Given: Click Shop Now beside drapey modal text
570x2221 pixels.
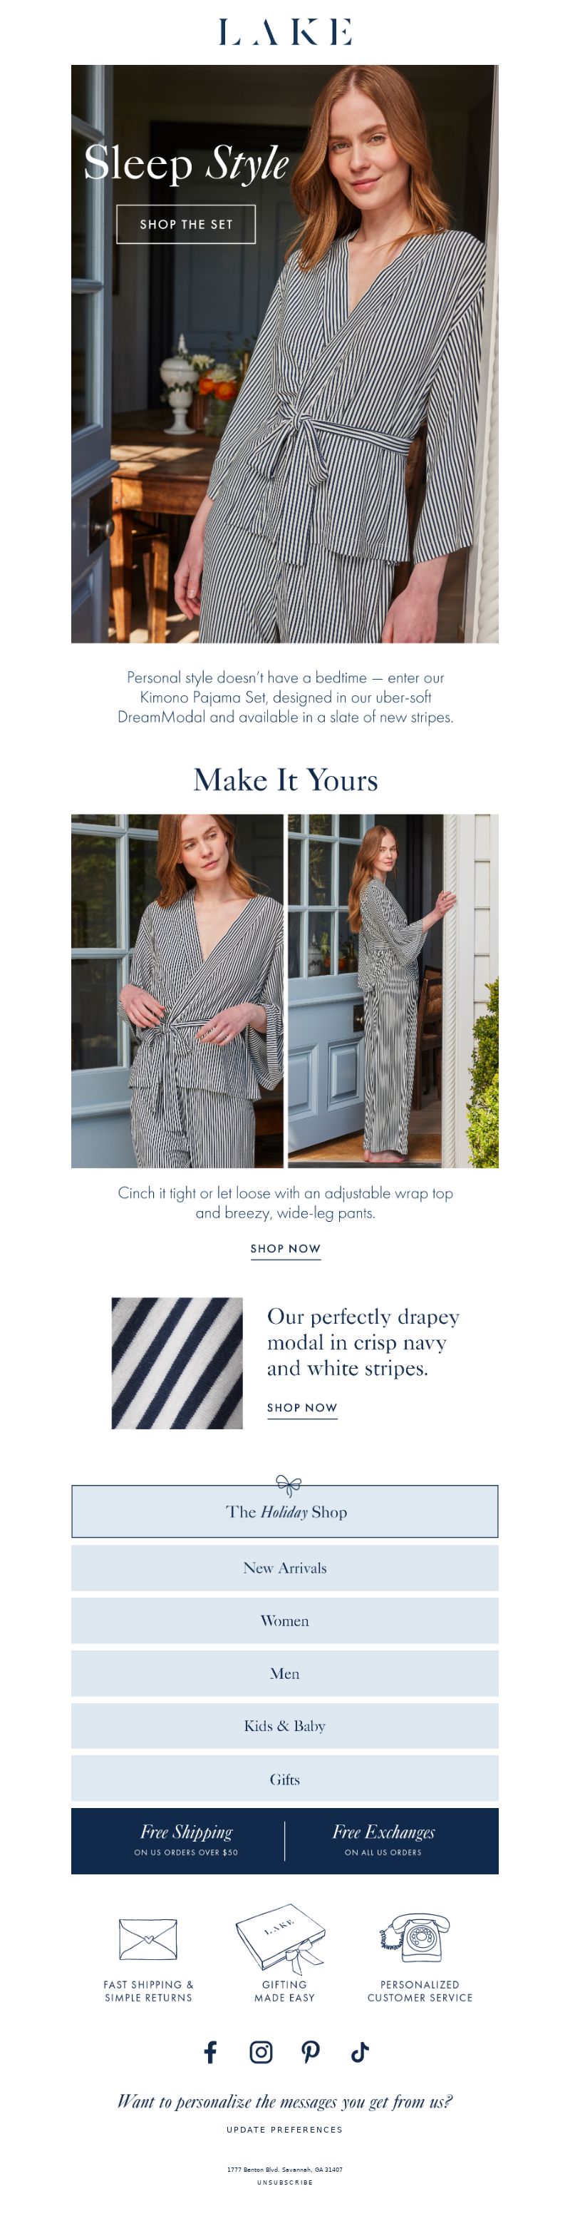Looking at the screenshot, I should pyautogui.click(x=302, y=1408).
